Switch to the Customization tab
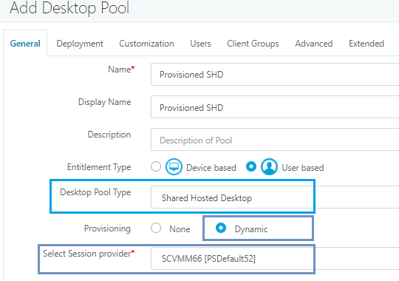Image resolution: width=399 pixels, height=281 pixels. [146, 44]
